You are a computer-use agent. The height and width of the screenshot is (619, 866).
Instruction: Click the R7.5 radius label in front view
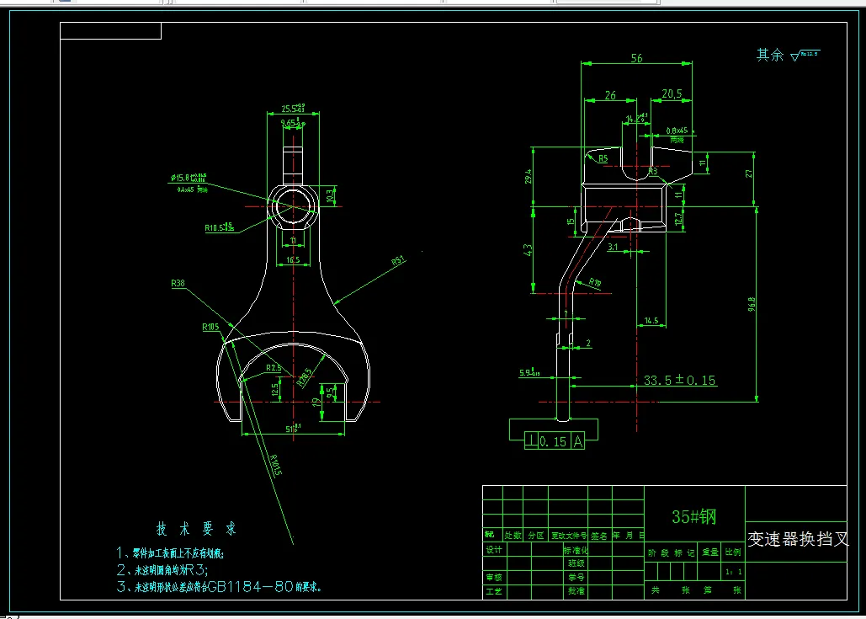pyautogui.click(x=273, y=368)
